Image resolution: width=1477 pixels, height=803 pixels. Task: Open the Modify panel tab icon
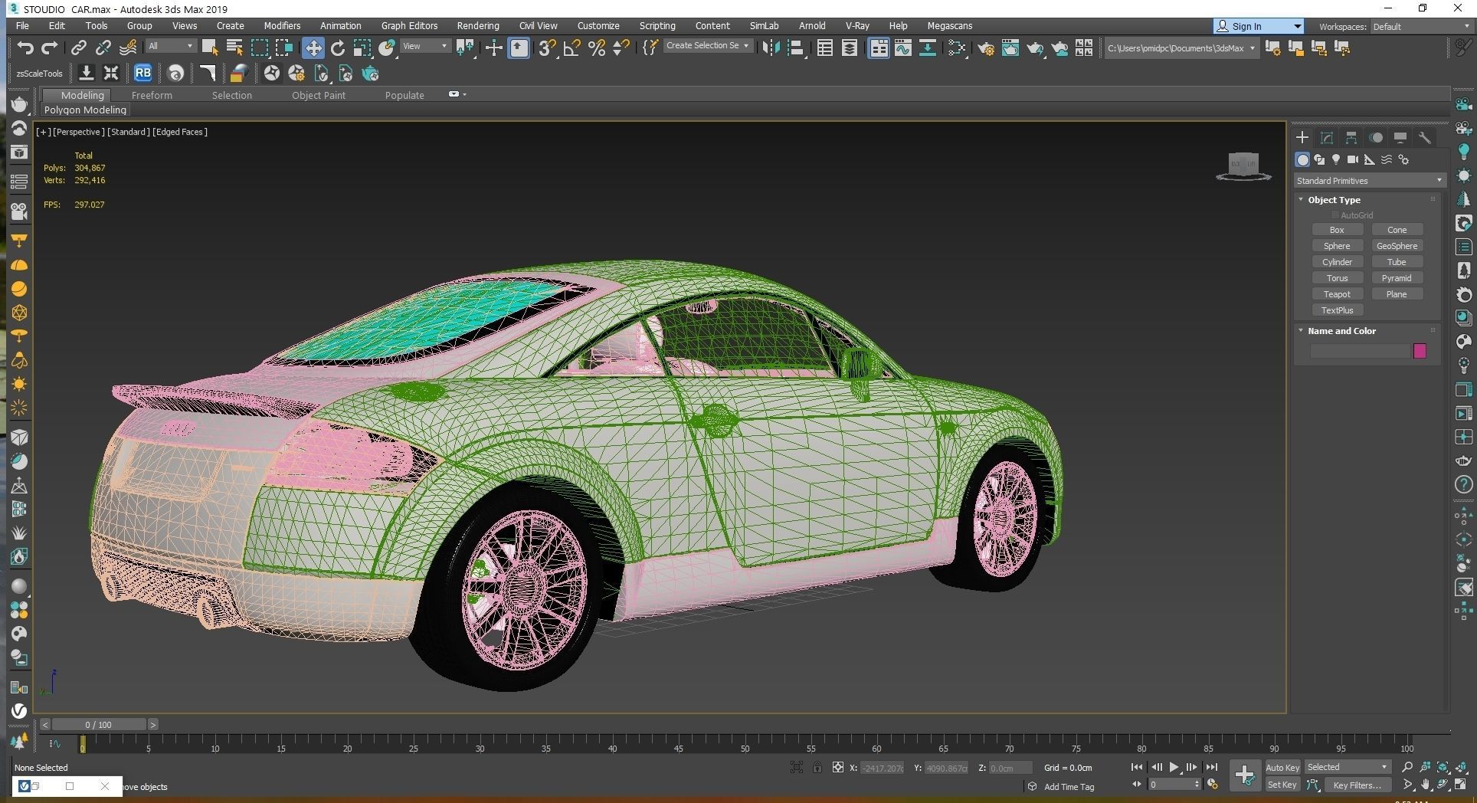pyautogui.click(x=1327, y=138)
